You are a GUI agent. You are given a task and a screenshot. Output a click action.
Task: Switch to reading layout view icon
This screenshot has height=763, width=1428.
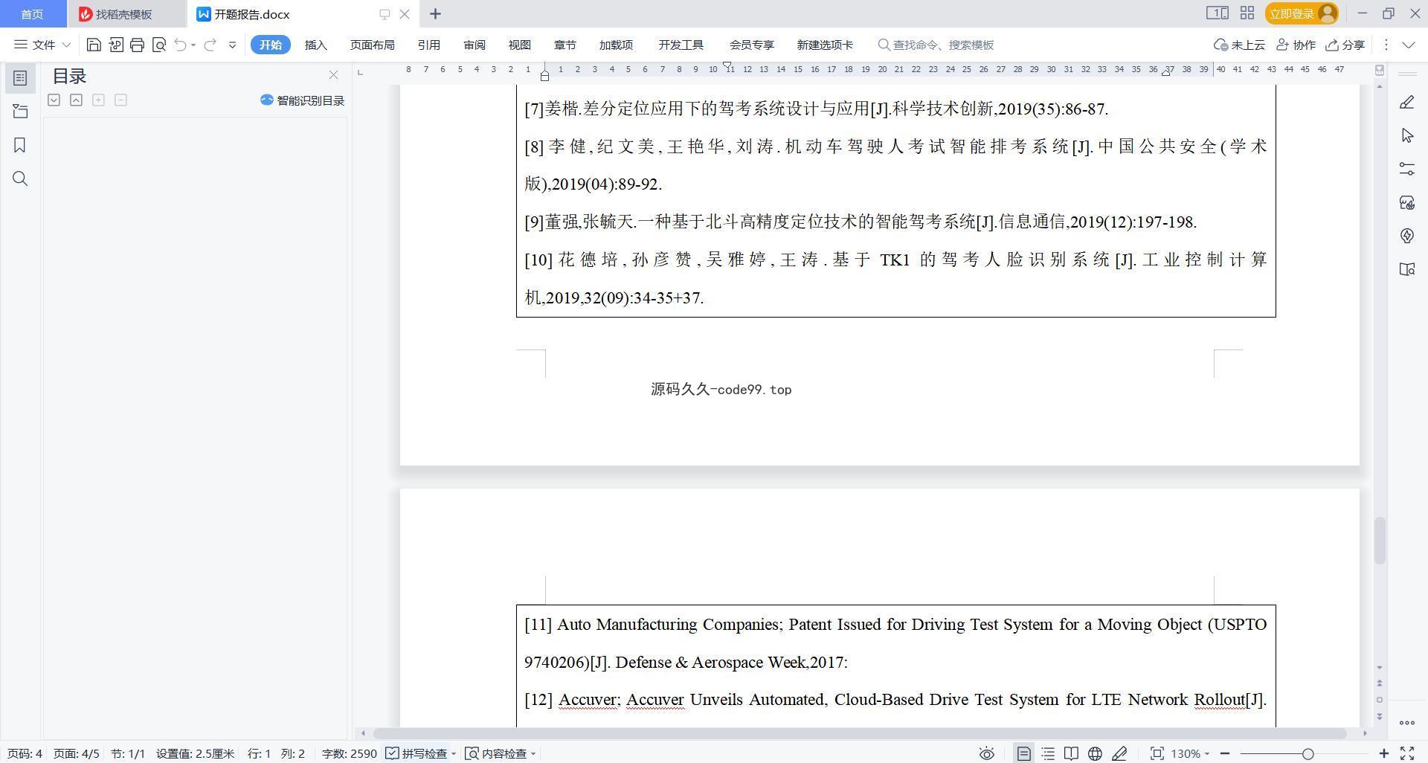(1071, 753)
